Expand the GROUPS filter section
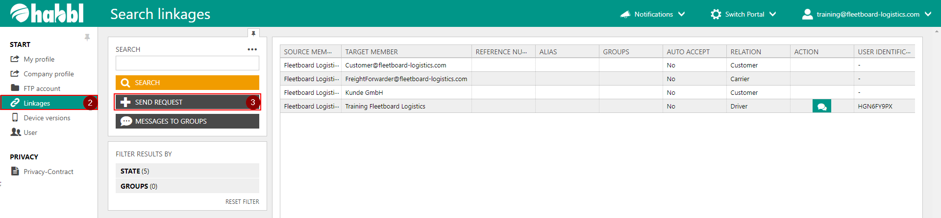Screen dimensions: 941x218 [x=187, y=186]
